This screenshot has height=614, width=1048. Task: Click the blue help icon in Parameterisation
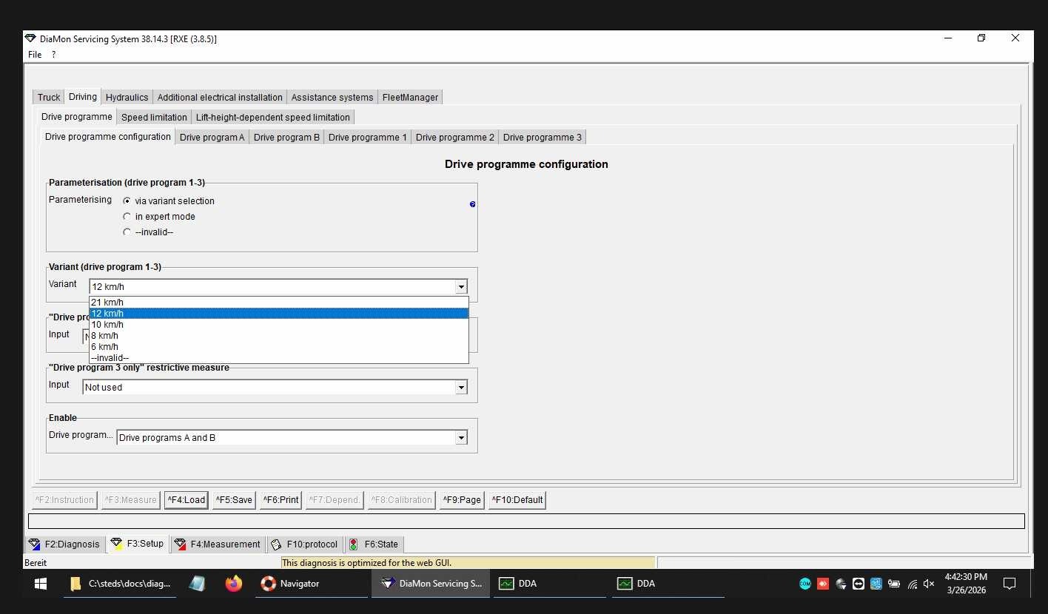472,204
